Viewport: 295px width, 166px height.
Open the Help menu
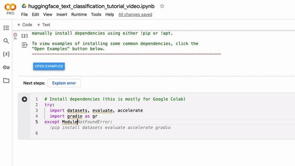pyautogui.click(x=110, y=14)
